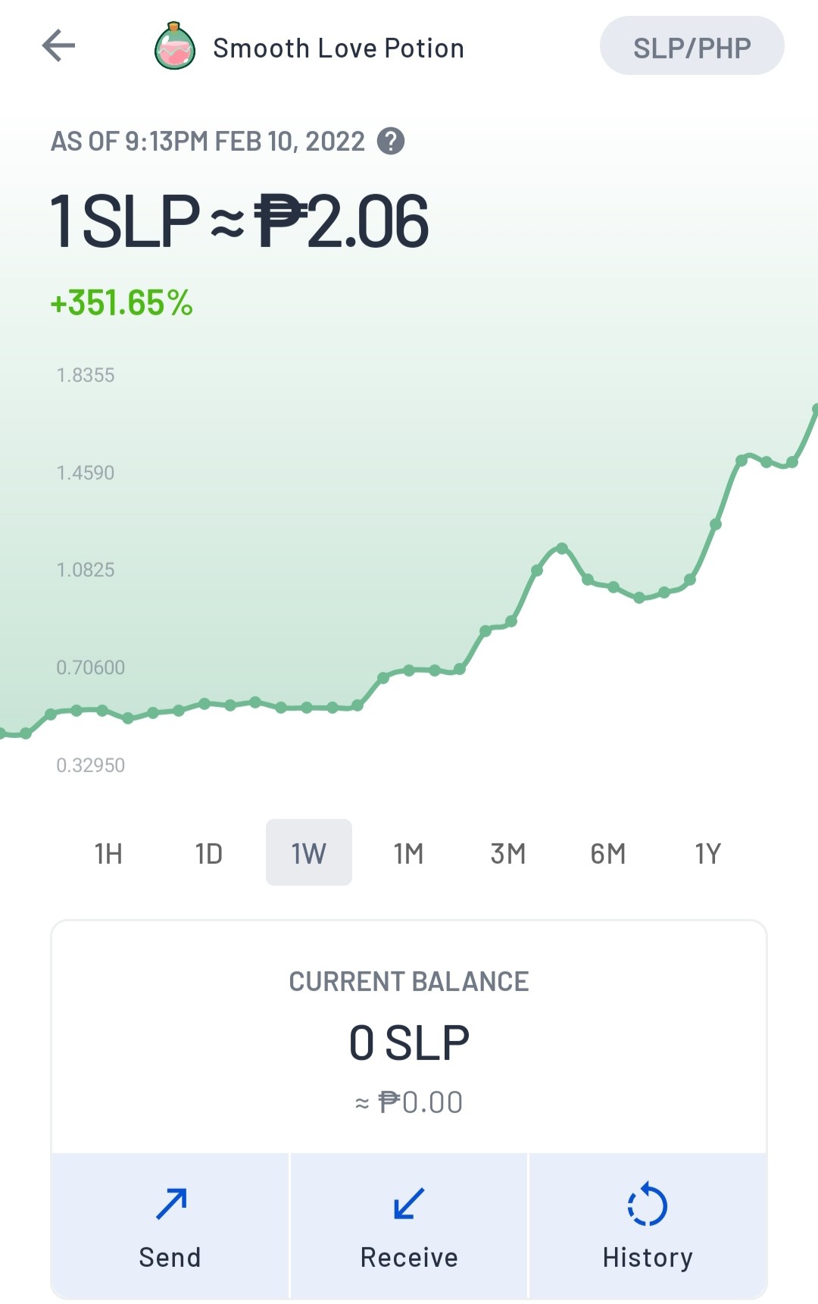818x1304 pixels.
Task: Tap the back arrow icon
Action: (x=58, y=45)
